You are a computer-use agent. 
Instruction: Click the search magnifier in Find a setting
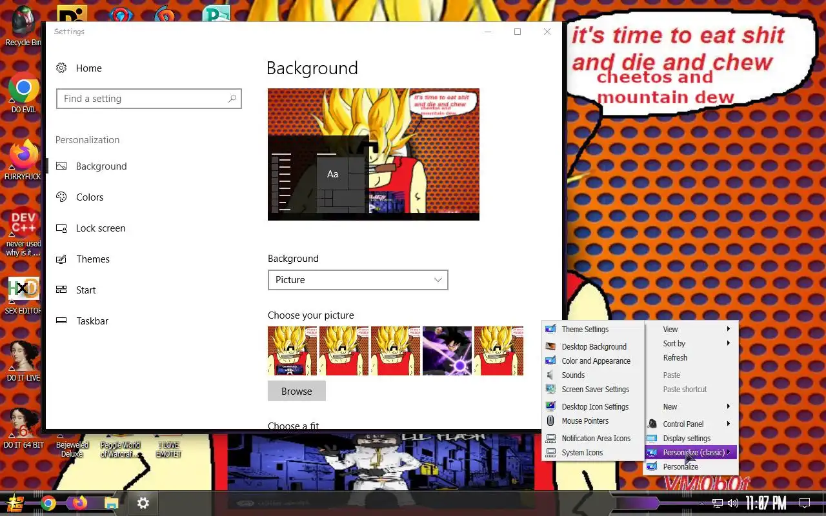(x=232, y=99)
